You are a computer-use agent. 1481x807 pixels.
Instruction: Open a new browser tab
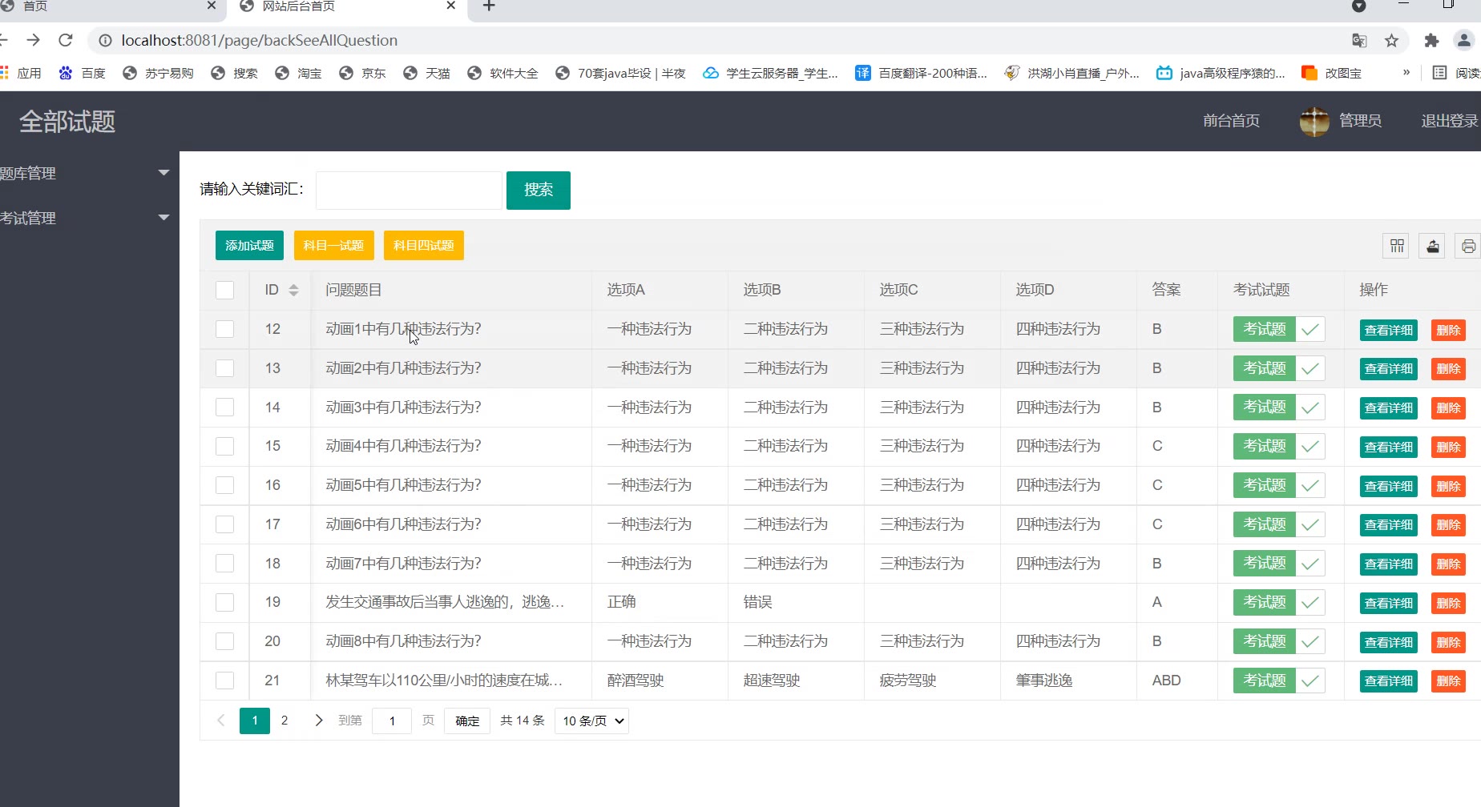[489, 6]
